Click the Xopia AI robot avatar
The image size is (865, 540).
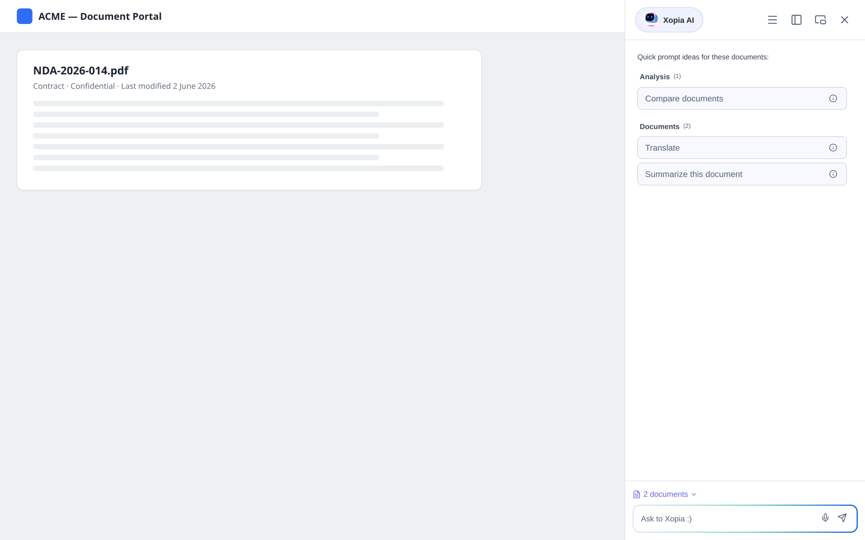[x=651, y=19]
